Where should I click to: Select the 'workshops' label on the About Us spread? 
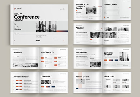point(98,30)
